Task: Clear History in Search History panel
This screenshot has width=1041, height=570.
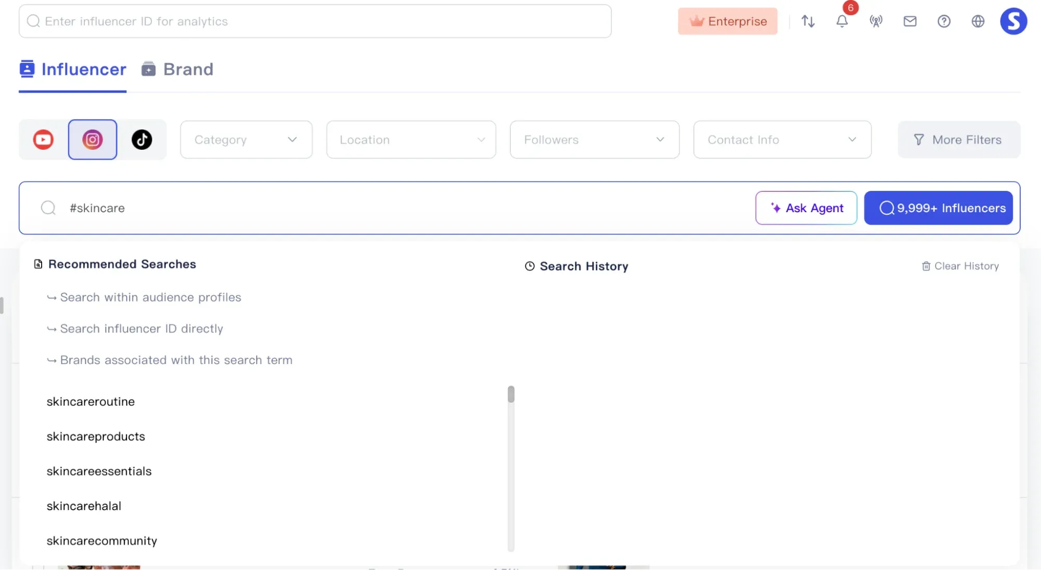Action: coord(960,266)
